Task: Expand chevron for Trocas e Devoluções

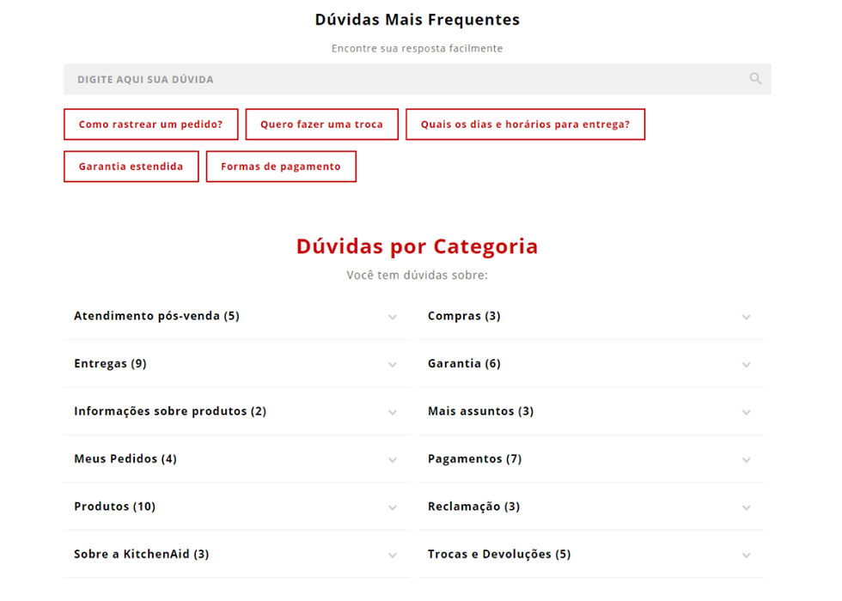Action: (746, 555)
